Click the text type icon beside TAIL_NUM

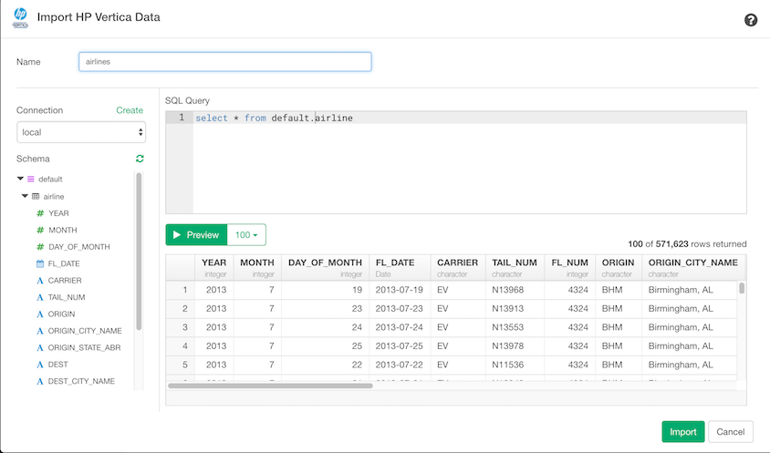pos(40,297)
